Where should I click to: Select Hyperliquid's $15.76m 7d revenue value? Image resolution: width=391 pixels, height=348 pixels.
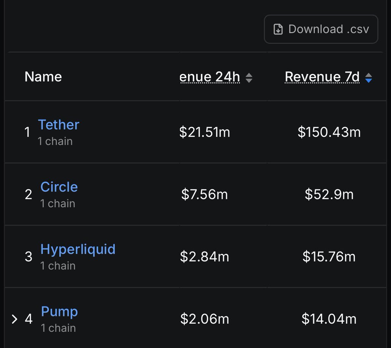[x=329, y=256]
